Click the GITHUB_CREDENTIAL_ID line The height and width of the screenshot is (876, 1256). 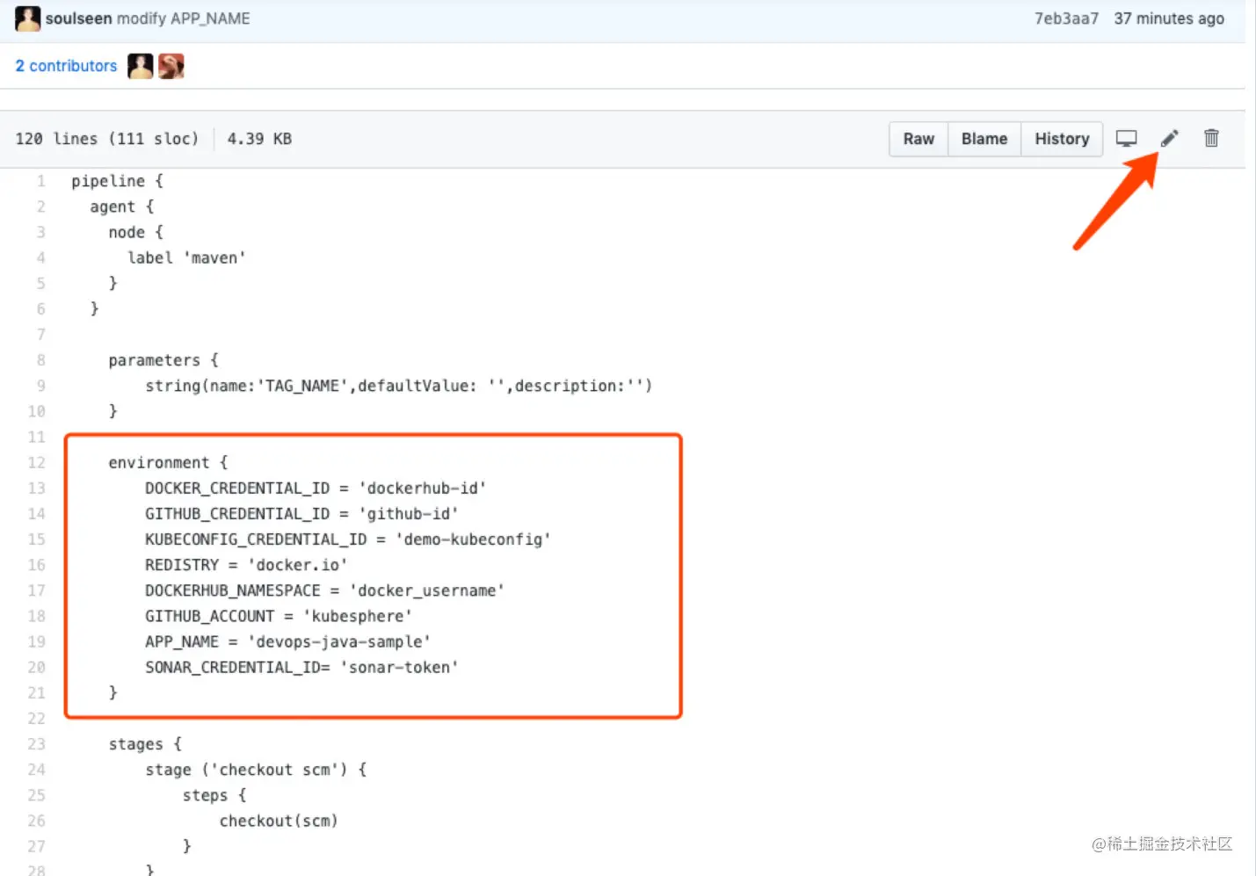point(301,513)
